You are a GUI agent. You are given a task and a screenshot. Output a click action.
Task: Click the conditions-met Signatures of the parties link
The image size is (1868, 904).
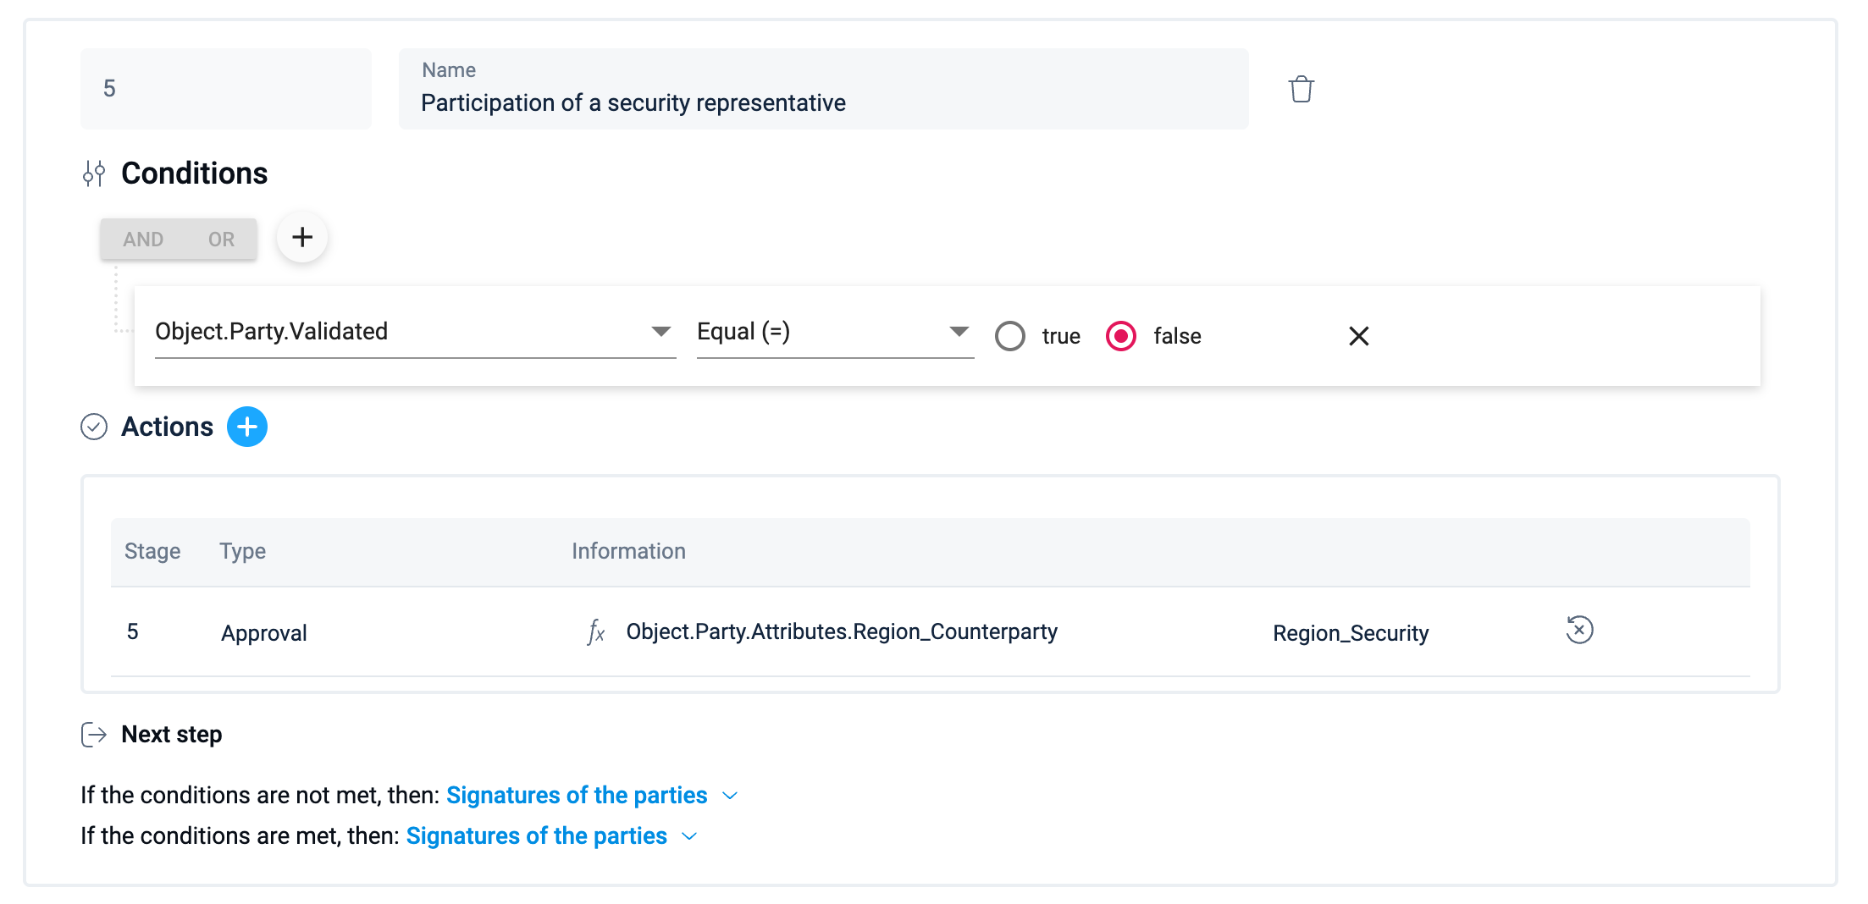[537, 836]
